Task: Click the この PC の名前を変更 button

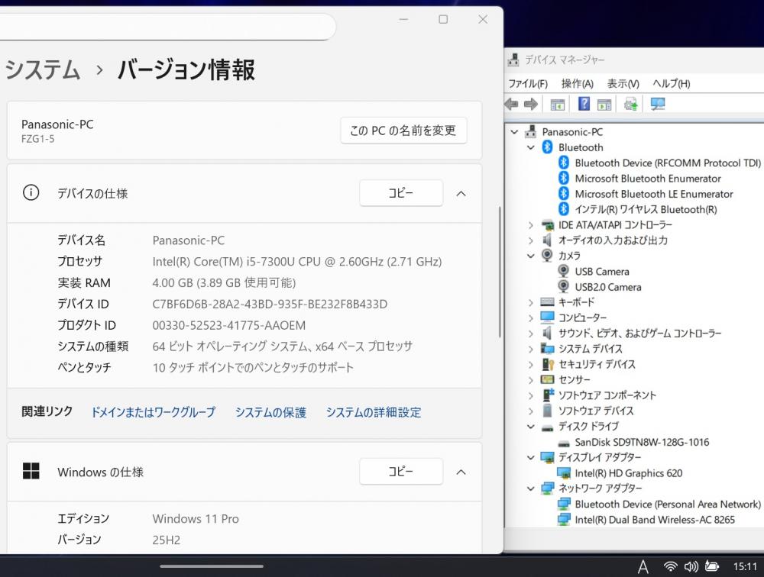Action: (x=403, y=131)
